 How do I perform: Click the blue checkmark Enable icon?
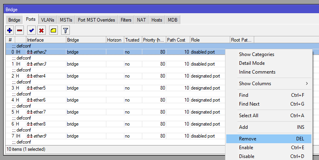[x=31, y=30]
